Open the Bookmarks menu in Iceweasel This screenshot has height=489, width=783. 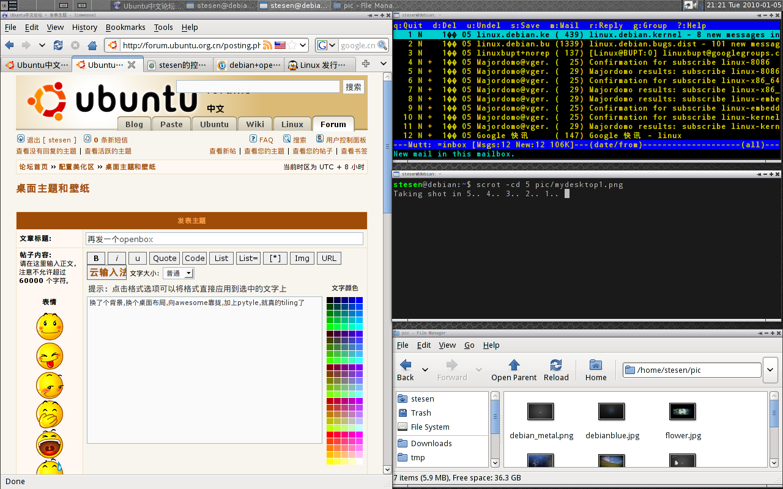(x=125, y=27)
